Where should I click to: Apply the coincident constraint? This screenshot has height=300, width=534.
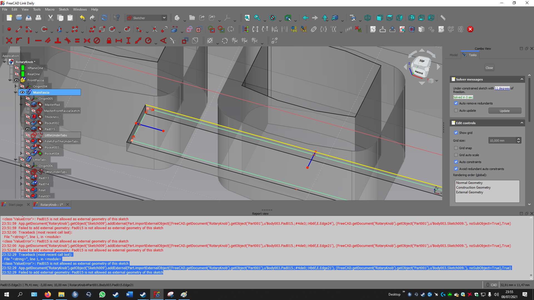tap(9, 41)
